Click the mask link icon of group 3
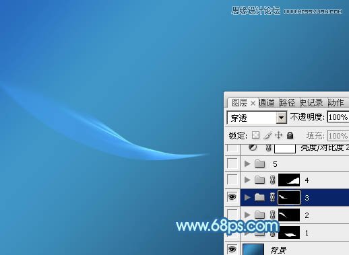Screen dimensions: 349x255 (272, 197)
